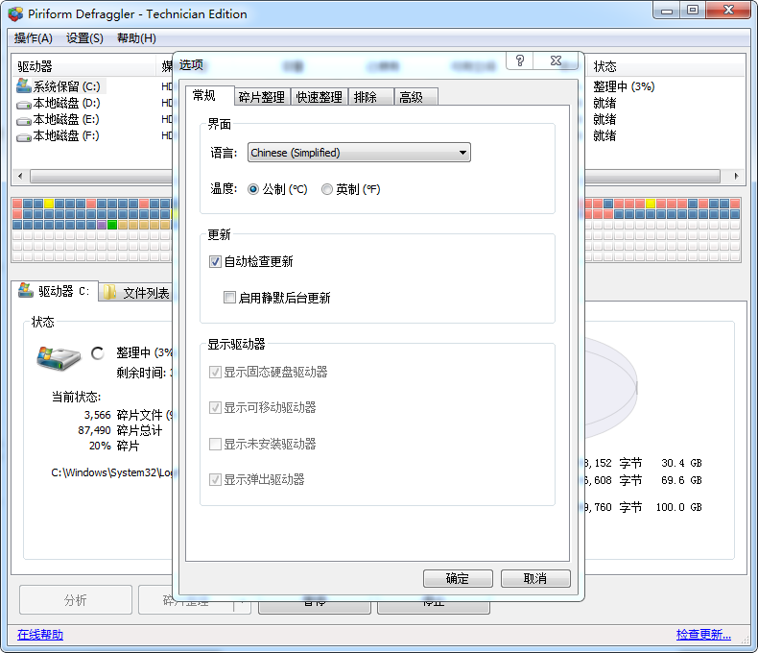
Task: Uncheck 自动检查更新 checkbox
Action: tap(215, 262)
